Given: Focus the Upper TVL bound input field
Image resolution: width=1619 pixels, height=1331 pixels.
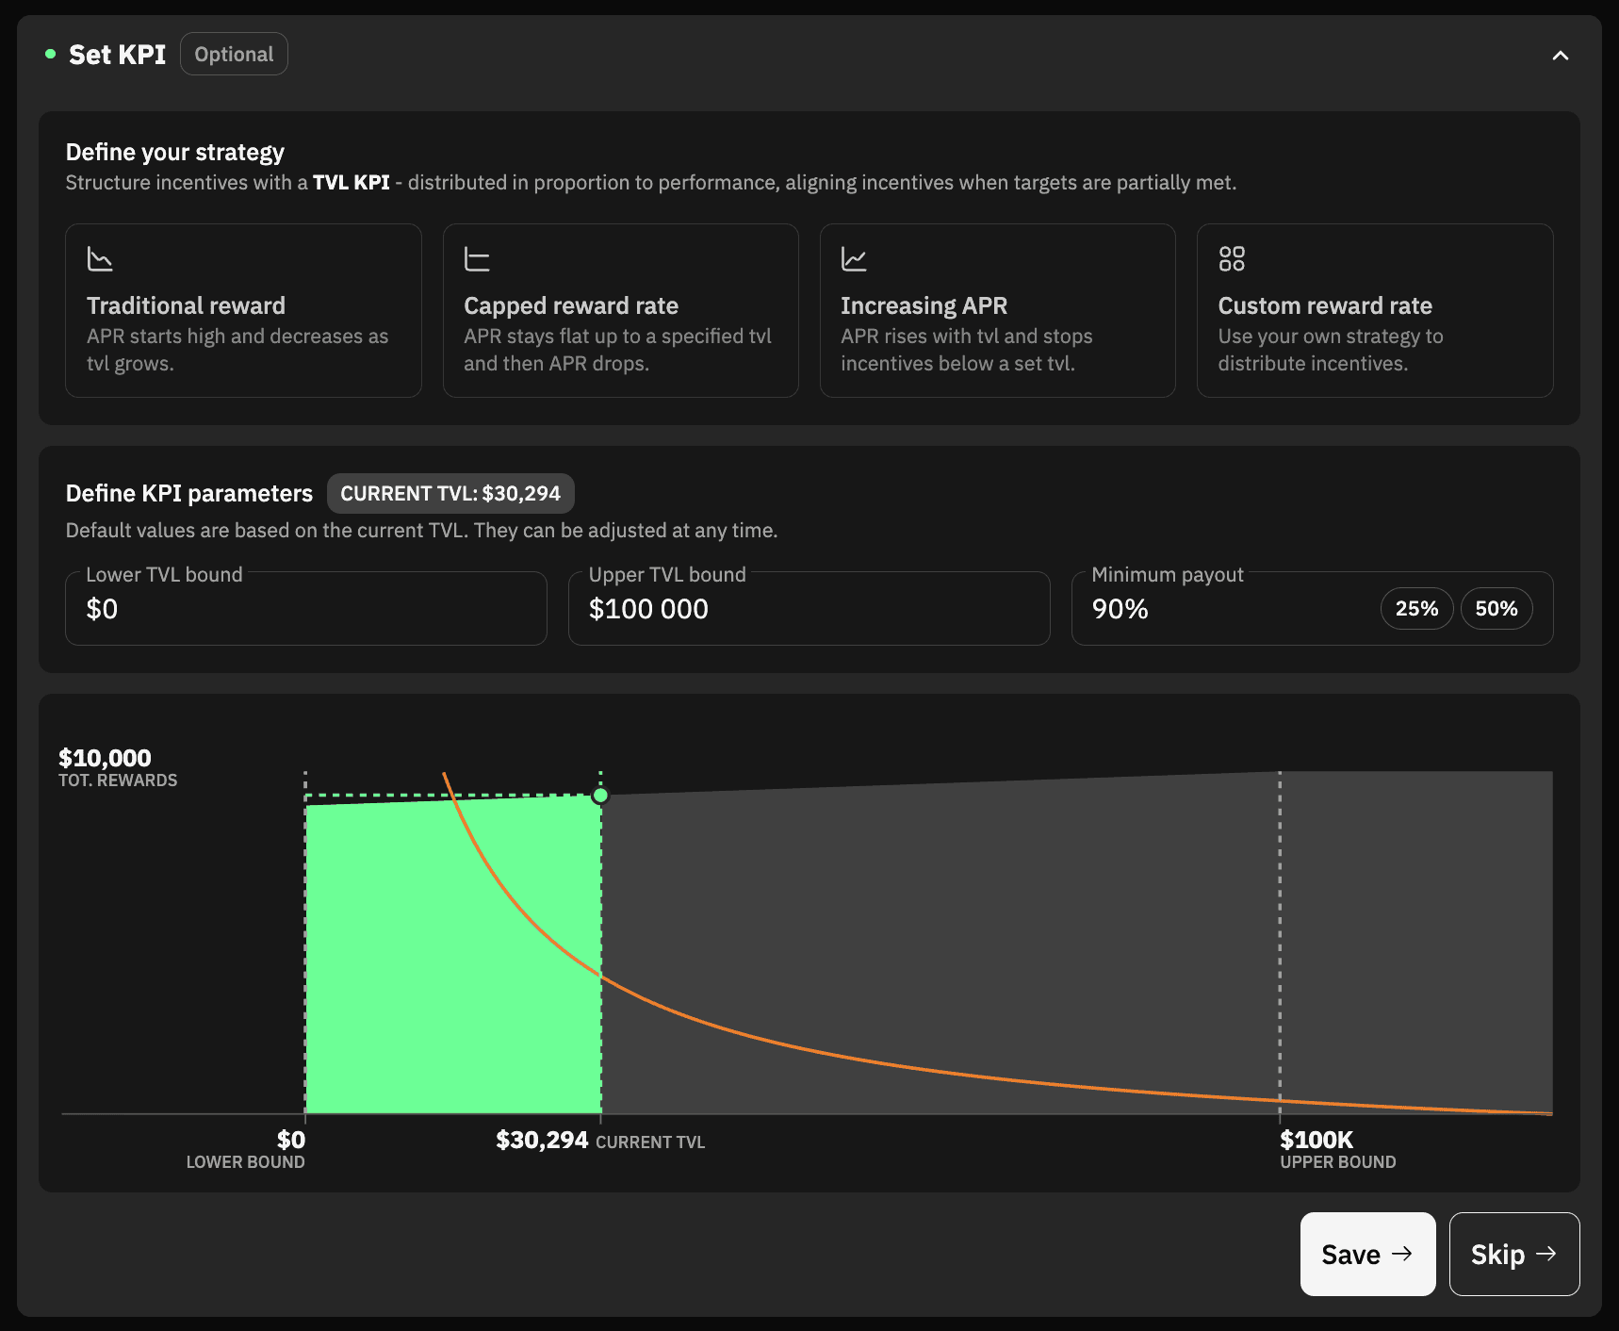Looking at the screenshot, I should (809, 608).
